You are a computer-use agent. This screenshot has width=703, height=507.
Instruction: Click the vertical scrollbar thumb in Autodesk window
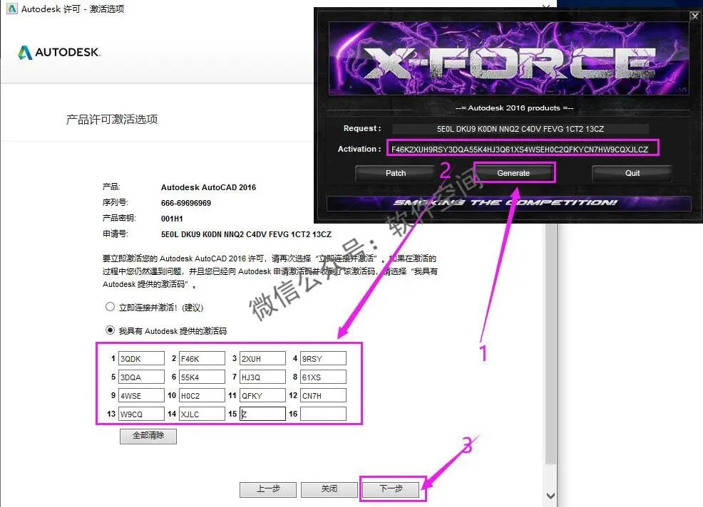click(550, 344)
